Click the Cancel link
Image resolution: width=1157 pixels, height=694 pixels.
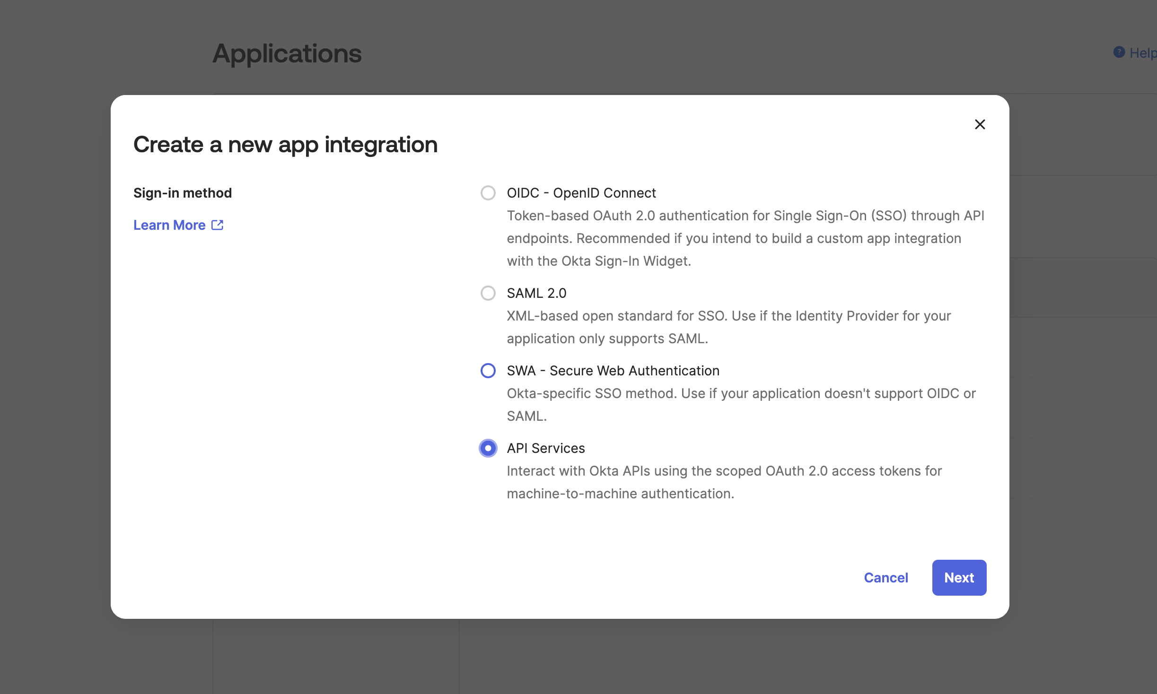[885, 578]
